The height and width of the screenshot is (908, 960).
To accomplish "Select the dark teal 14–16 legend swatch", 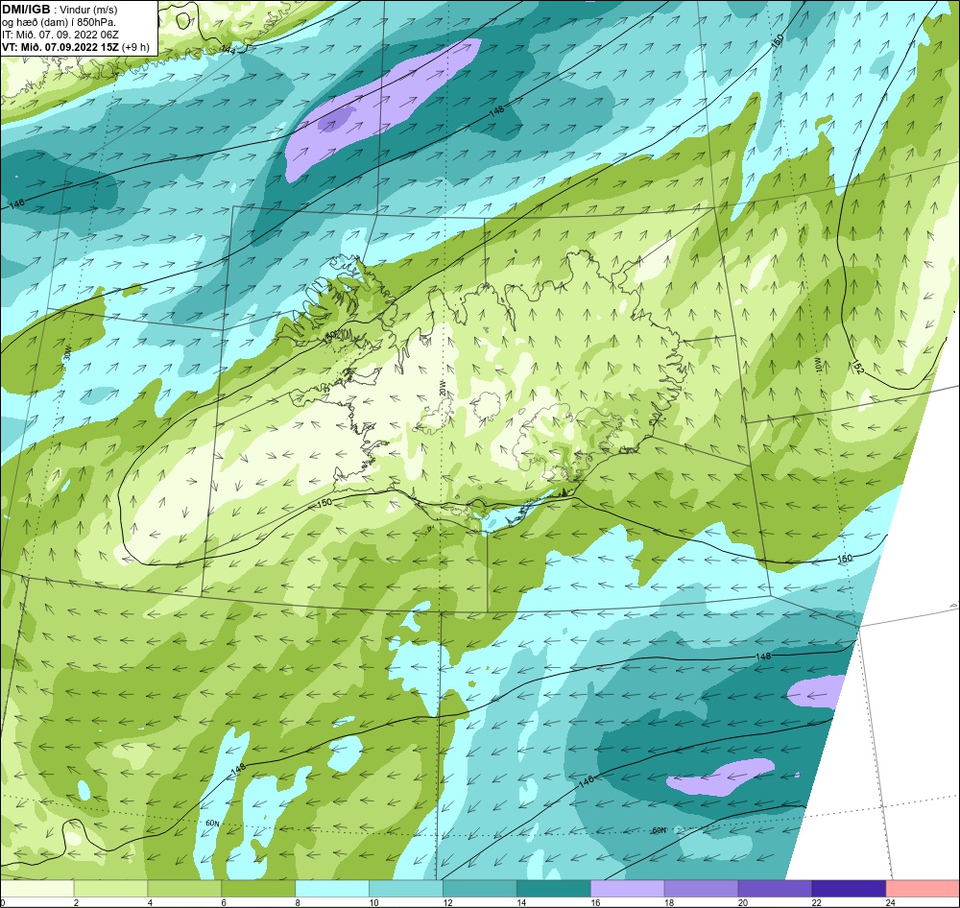I will [554, 888].
